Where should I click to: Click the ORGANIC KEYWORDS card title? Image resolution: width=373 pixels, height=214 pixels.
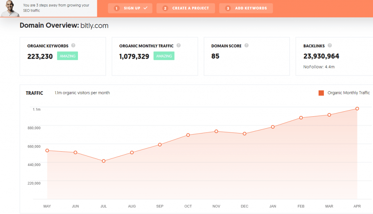point(48,46)
